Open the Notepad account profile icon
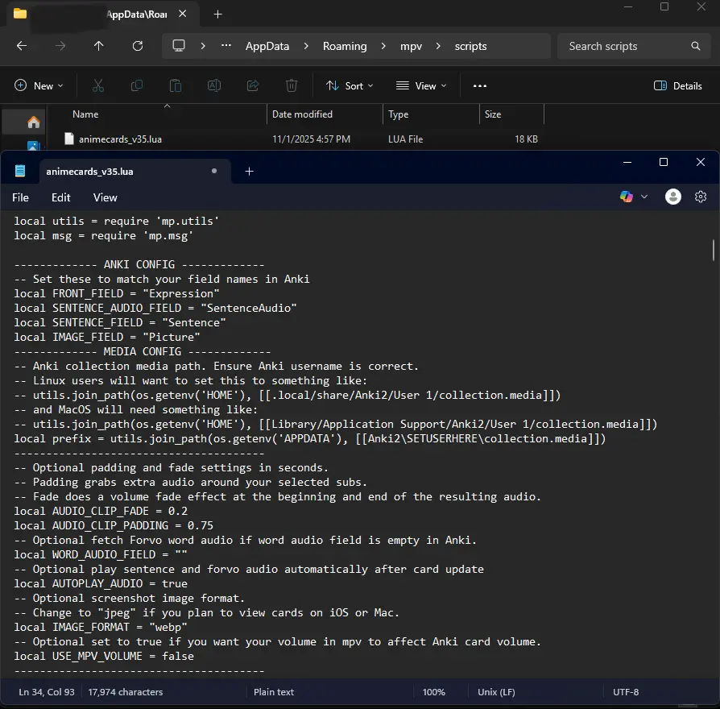Screen dimensions: 720x709 click(x=672, y=197)
